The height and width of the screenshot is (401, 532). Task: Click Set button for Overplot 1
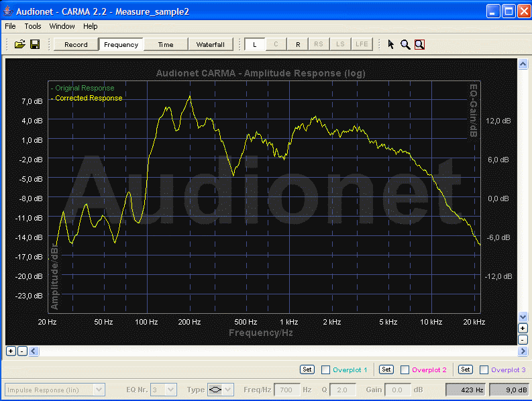(307, 369)
